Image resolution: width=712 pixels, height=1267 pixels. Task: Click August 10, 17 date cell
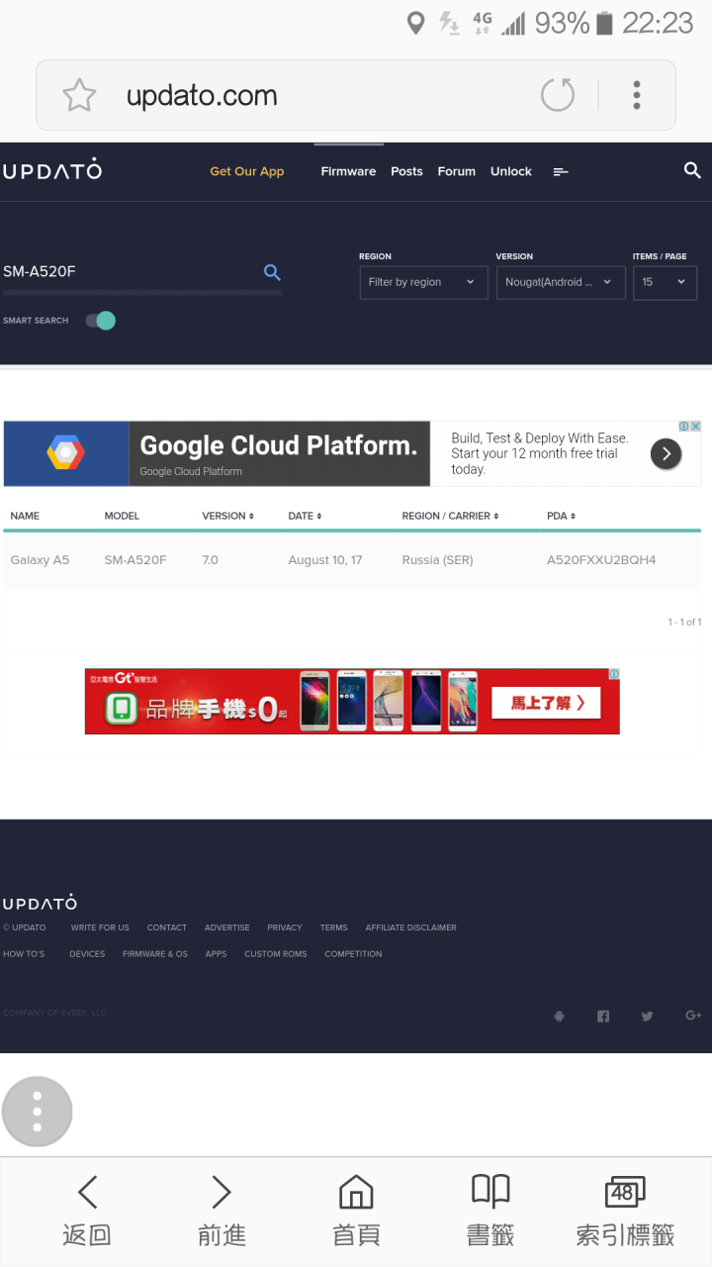325,560
